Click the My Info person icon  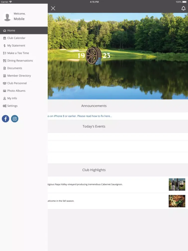5,98
